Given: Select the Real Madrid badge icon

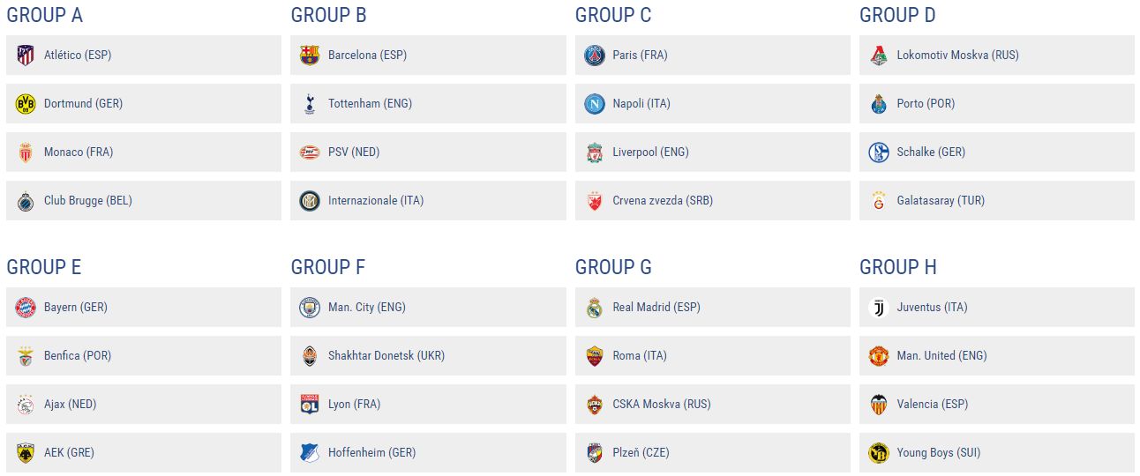Looking at the screenshot, I should (x=594, y=308).
